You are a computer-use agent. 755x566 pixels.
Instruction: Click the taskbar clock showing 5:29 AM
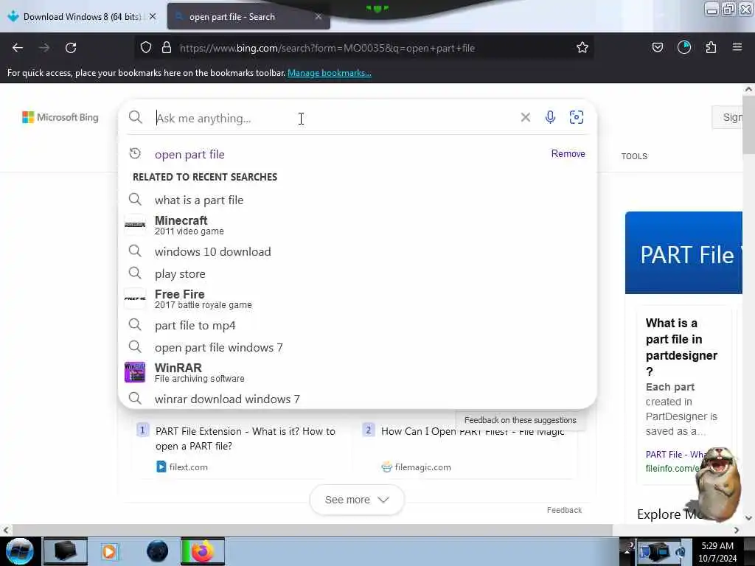tap(717, 551)
